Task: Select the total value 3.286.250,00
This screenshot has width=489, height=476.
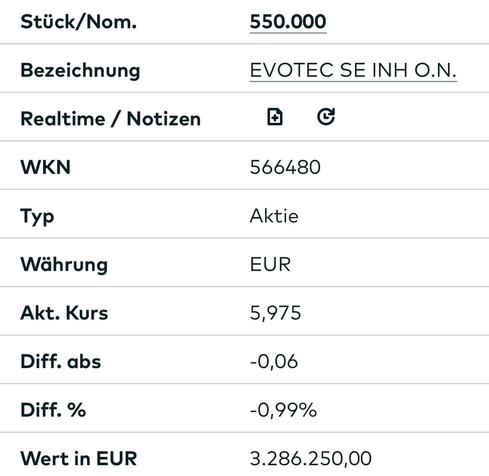Action: coord(311,459)
